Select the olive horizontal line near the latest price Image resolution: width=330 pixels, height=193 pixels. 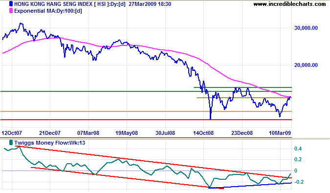[244, 98]
